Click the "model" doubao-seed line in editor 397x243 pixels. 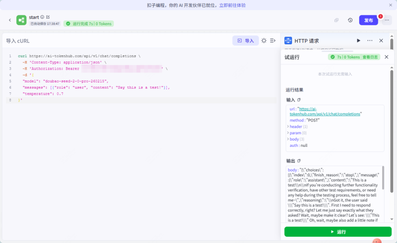[x=65, y=81]
